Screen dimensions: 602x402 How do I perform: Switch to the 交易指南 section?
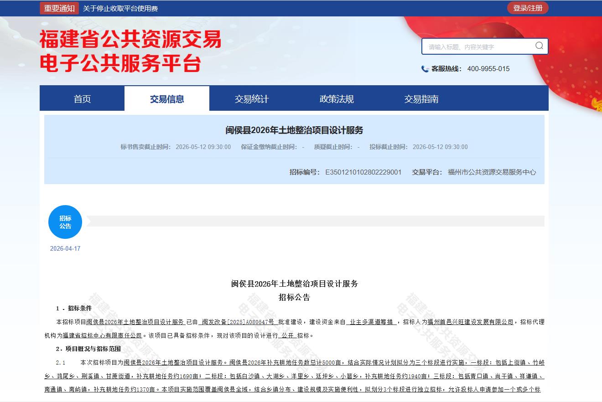click(x=421, y=99)
